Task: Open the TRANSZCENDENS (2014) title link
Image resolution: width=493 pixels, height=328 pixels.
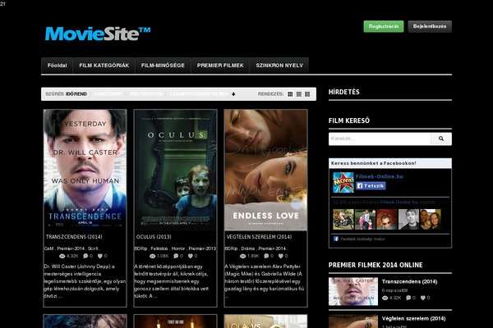Action: point(74,237)
